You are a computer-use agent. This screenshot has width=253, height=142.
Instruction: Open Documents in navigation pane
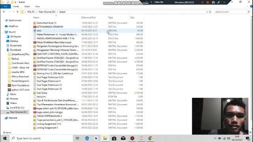(16, 45)
